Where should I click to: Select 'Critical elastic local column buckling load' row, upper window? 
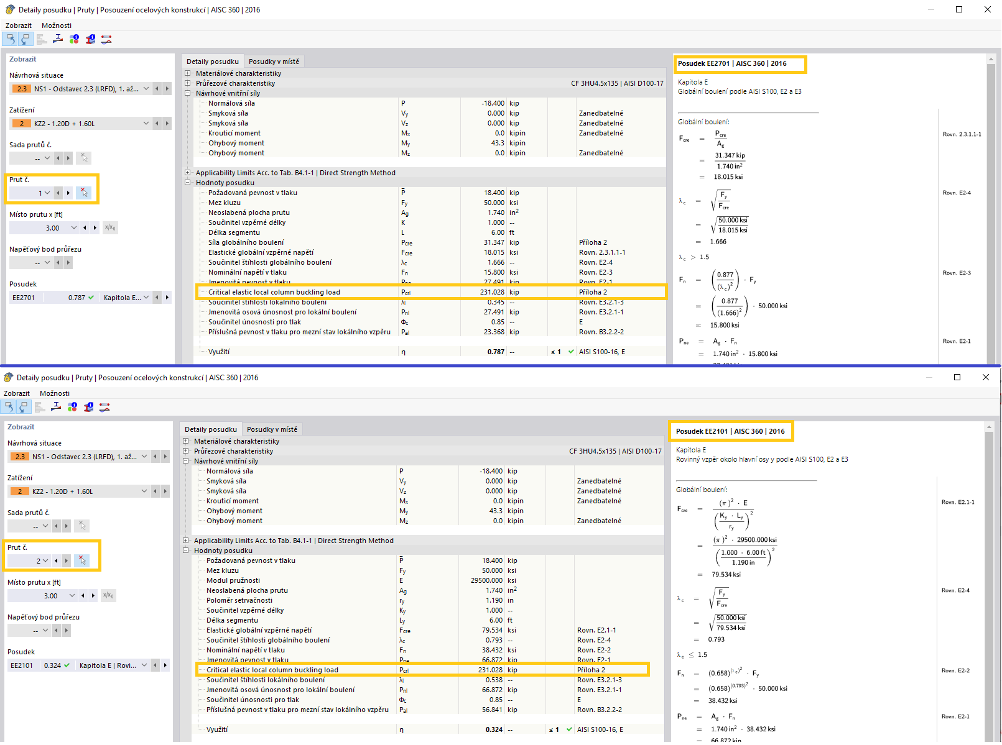click(431, 292)
